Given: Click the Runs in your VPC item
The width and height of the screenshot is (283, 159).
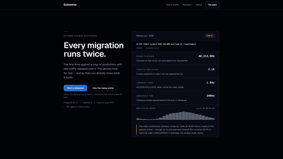Looking at the screenshot, I should pos(105,102).
